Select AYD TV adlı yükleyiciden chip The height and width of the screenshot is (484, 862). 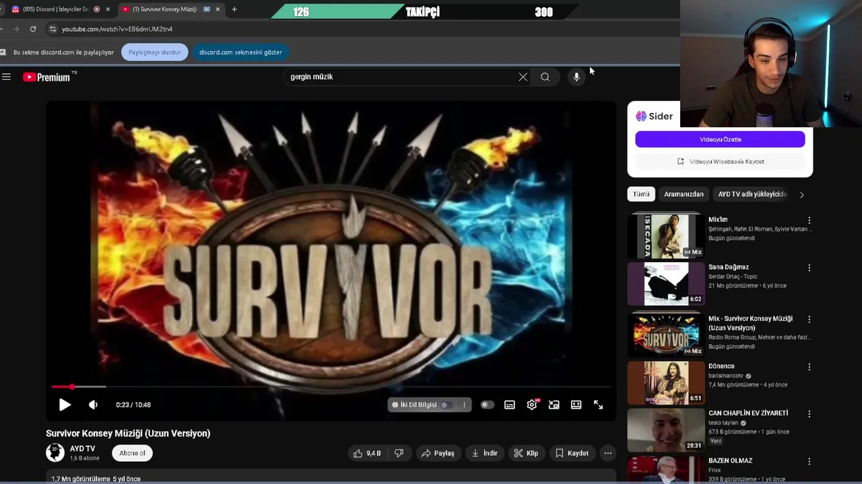752,194
